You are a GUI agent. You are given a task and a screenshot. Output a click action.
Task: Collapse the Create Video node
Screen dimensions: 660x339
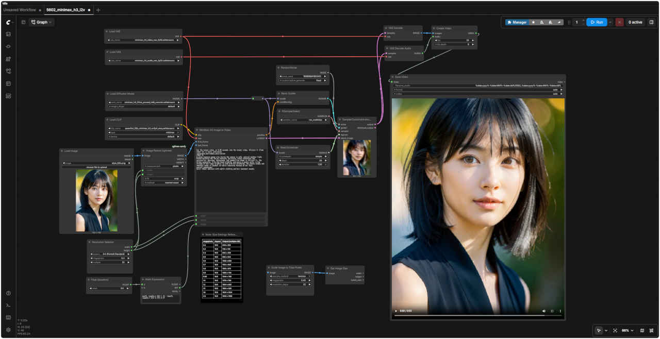433,28
